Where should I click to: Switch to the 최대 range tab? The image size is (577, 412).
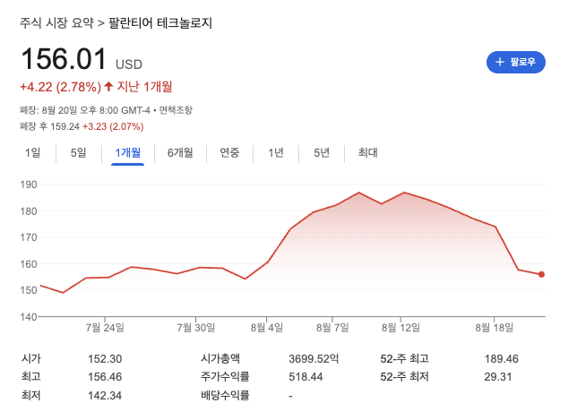pyautogui.click(x=367, y=152)
